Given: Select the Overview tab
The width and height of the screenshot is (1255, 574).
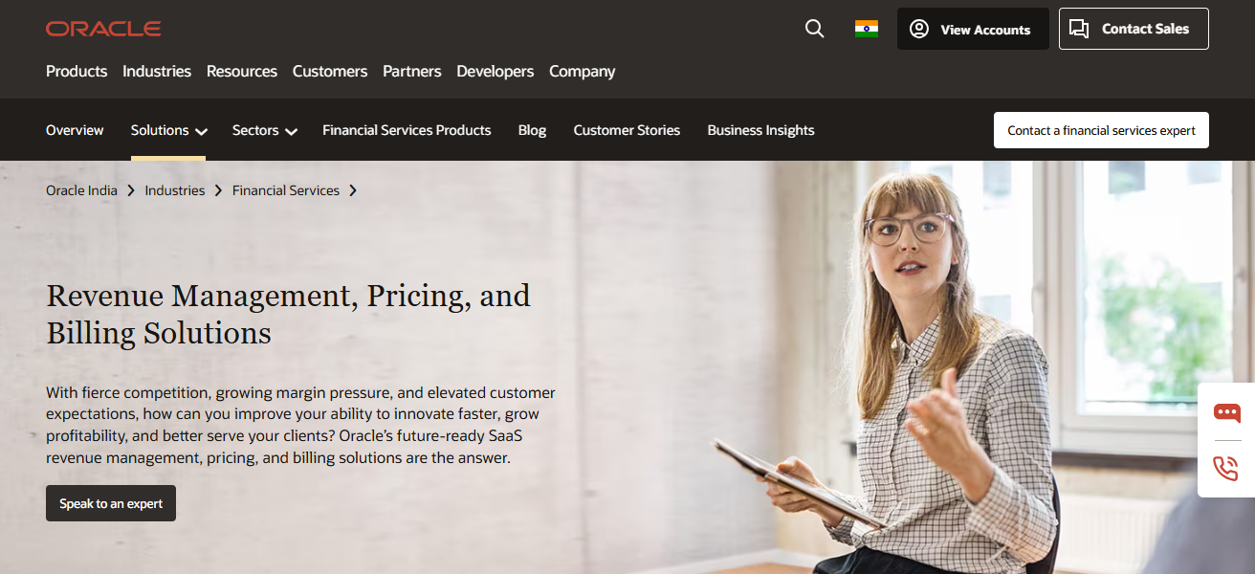Looking at the screenshot, I should pyautogui.click(x=75, y=130).
